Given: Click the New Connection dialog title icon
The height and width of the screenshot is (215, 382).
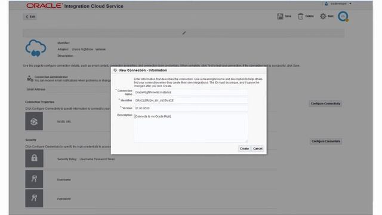Looking at the screenshot, I should (115, 70).
